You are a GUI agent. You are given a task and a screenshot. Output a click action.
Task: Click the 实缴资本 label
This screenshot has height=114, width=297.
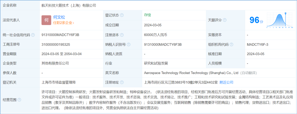click(215, 35)
